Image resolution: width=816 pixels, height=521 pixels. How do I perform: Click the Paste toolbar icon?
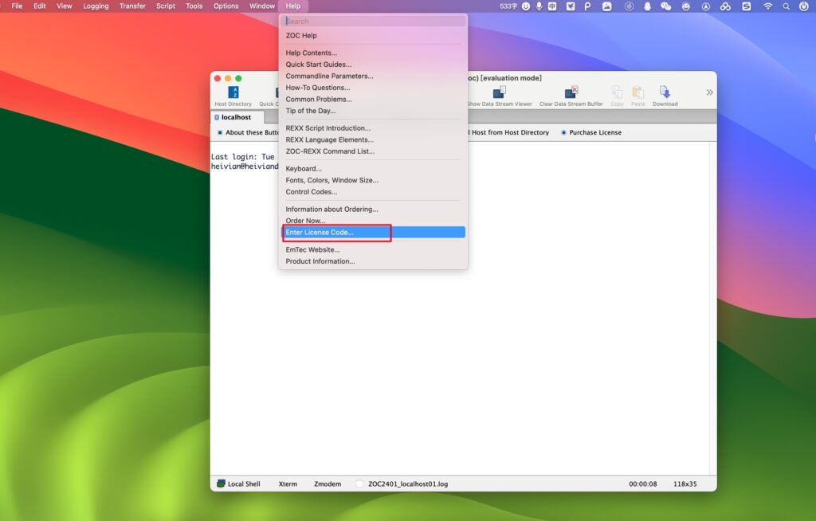point(638,93)
